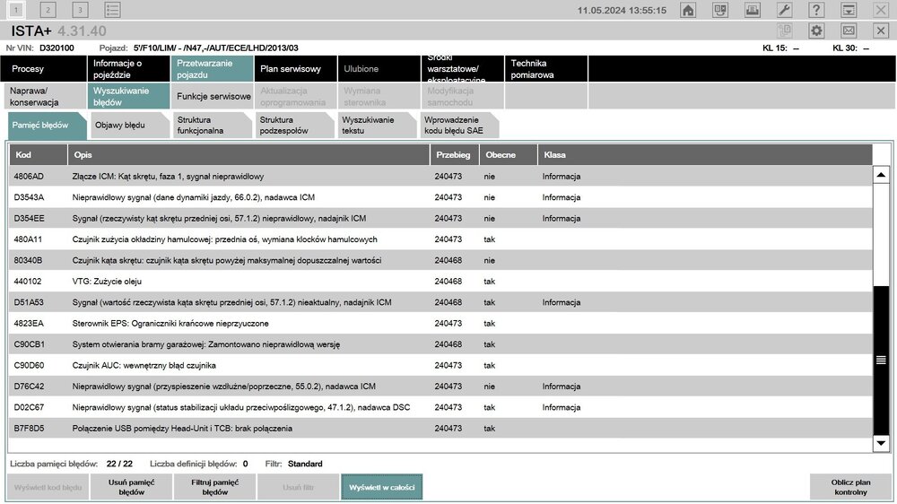Viewport: 897px width, 504px height.
Task: Open the print icon
Action: click(753, 10)
